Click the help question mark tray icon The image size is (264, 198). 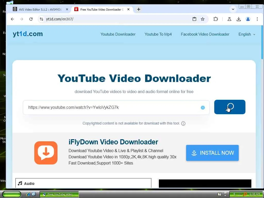220,194
